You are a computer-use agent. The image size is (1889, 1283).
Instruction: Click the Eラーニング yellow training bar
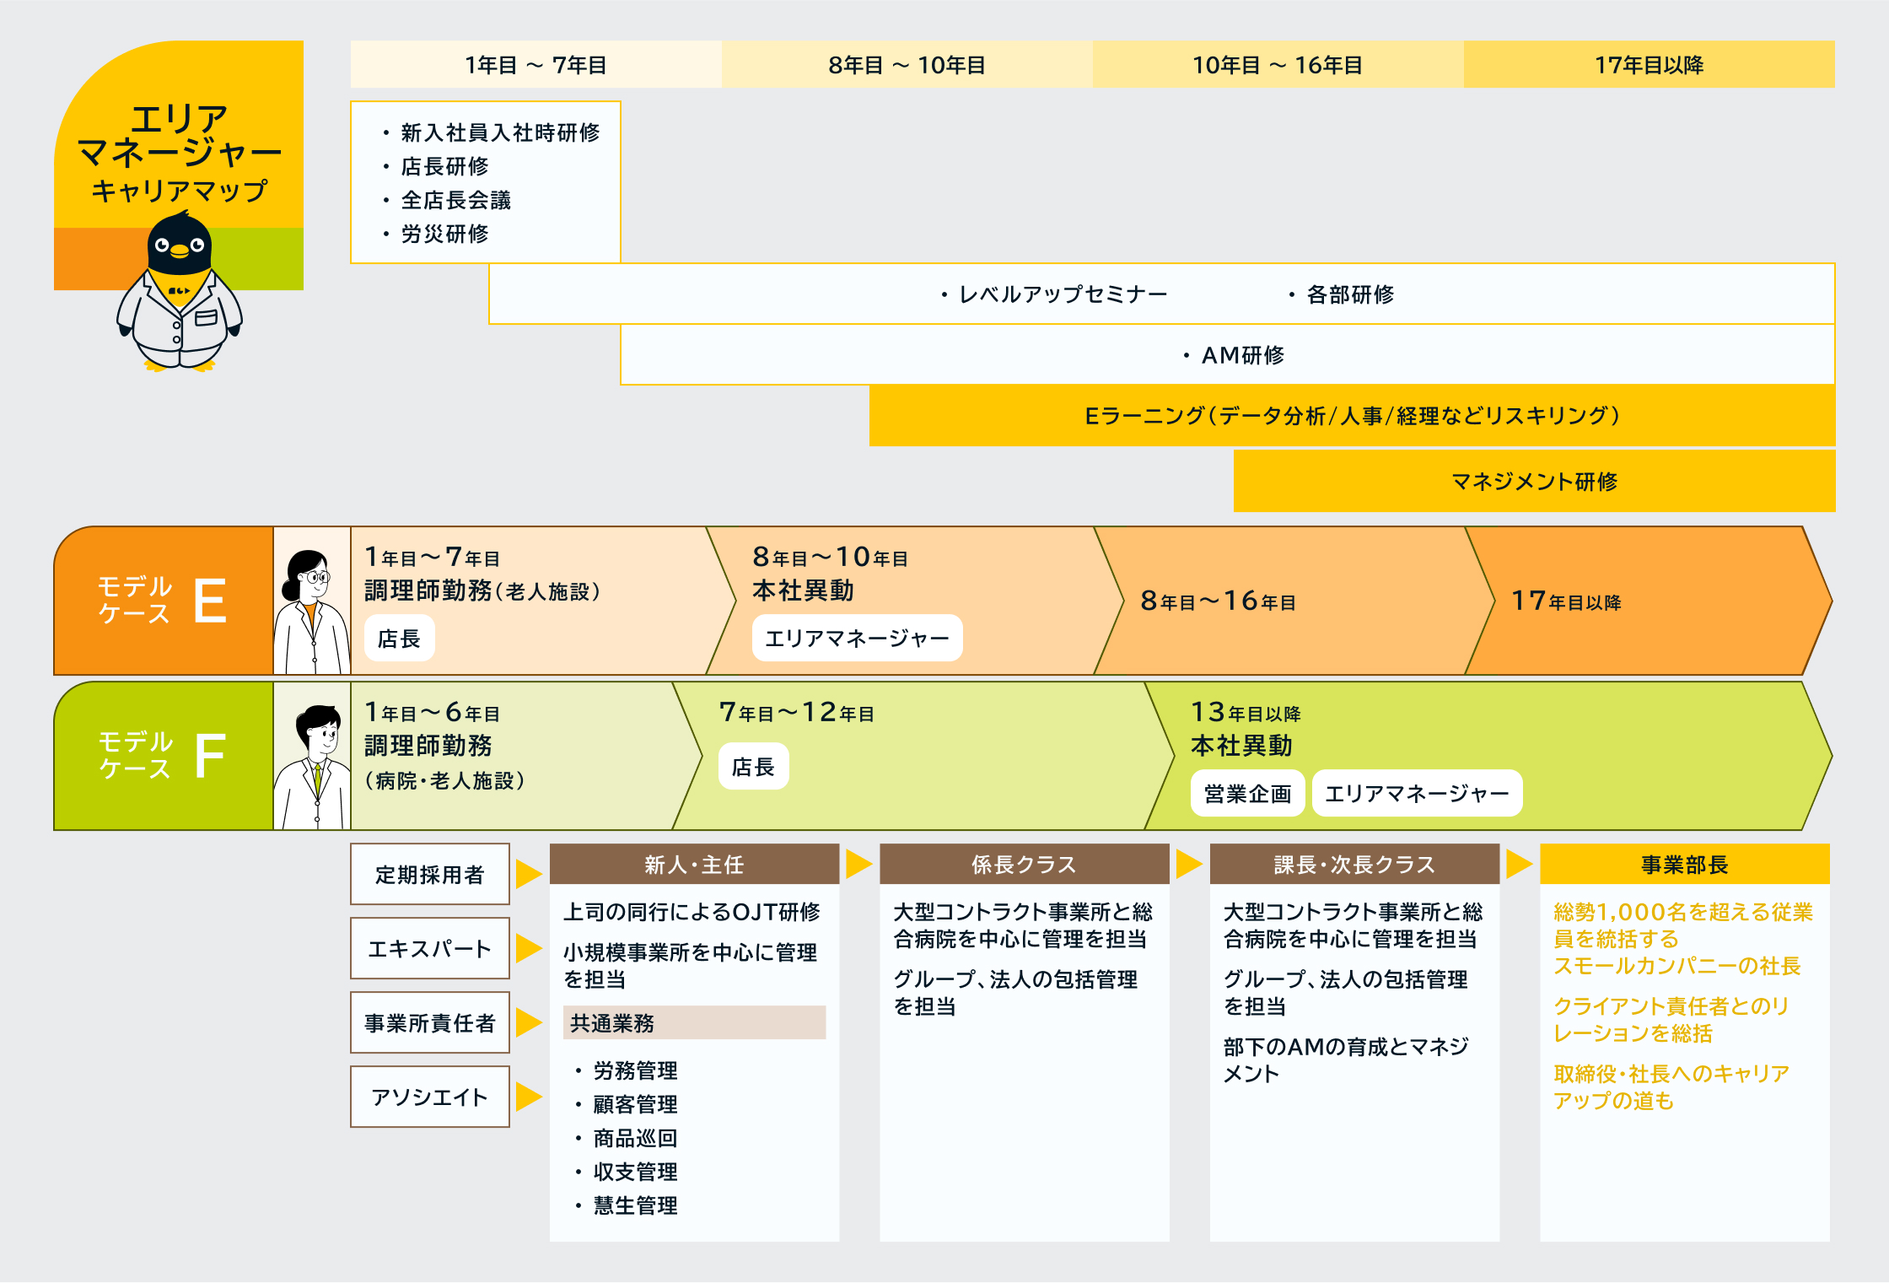pyautogui.click(x=1352, y=415)
